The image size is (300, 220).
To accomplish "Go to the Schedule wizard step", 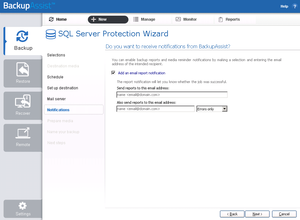I will [55, 77].
